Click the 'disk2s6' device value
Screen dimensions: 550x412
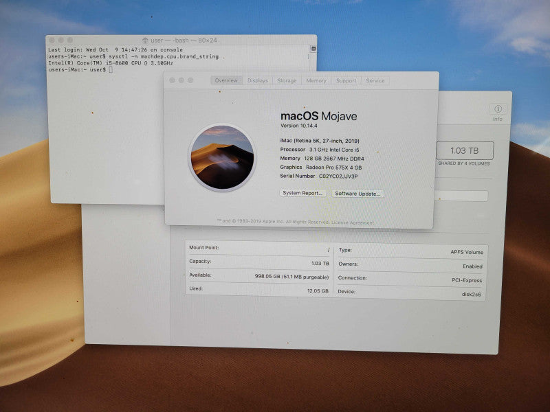[x=471, y=295]
